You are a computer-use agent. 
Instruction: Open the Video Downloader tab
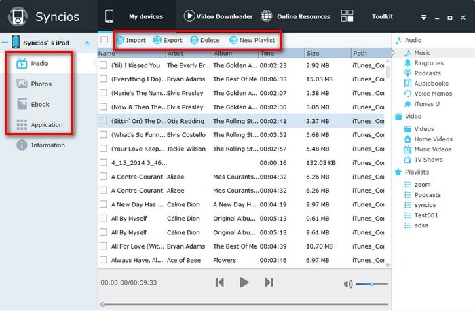click(x=218, y=16)
